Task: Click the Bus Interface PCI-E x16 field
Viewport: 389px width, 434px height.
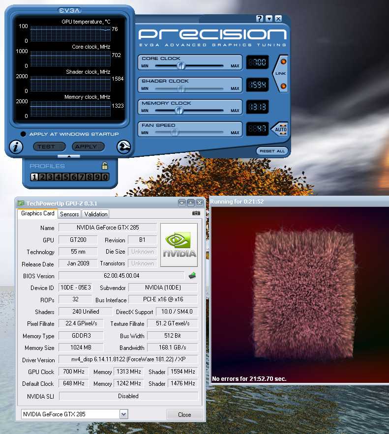Action: 163,299
